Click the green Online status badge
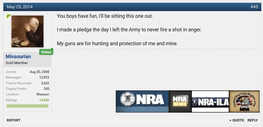Image resolution: width=263 pixels, height=127 pixels. (x=46, y=52)
